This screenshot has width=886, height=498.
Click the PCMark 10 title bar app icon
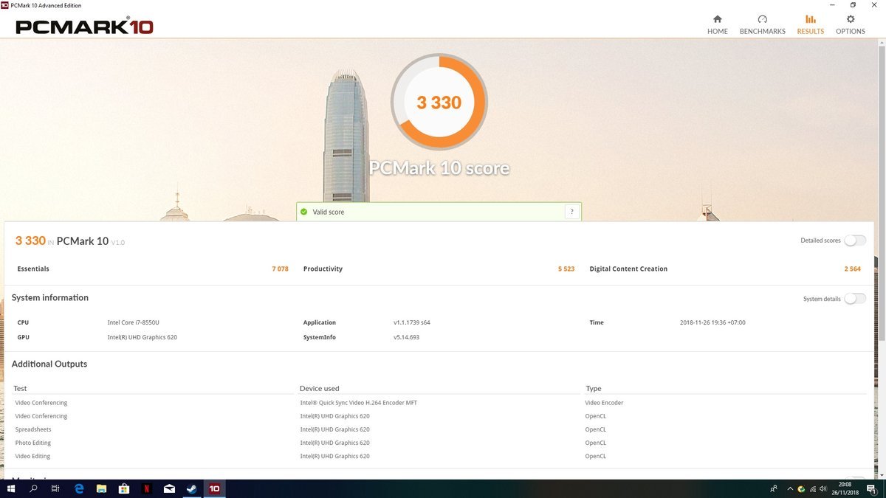click(x=5, y=4)
